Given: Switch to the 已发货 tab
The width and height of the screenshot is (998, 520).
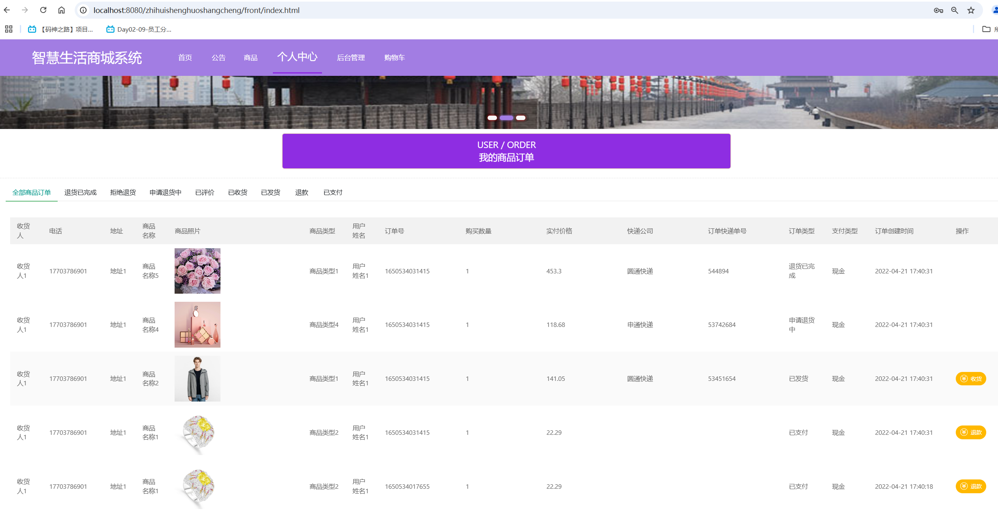Looking at the screenshot, I should [x=270, y=192].
